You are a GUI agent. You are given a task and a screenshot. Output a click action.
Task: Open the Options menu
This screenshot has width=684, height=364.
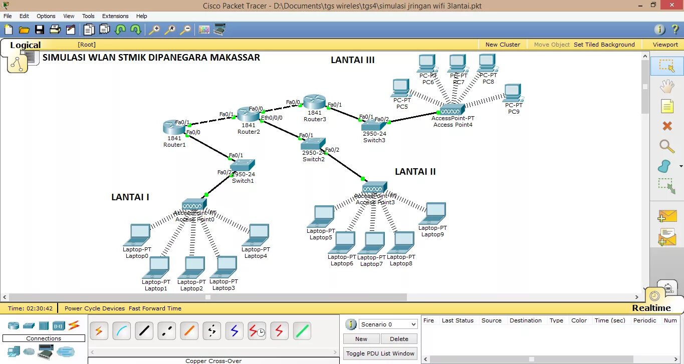(x=46, y=16)
